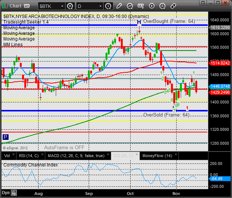Viewport: 232px width, 198px height.
Task: Click the clock time template icon
Action: 108,6
